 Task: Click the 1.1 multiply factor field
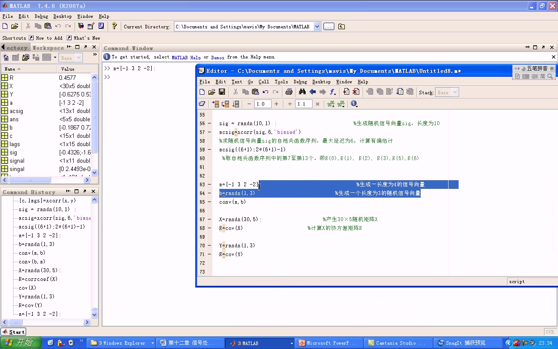pos(304,104)
